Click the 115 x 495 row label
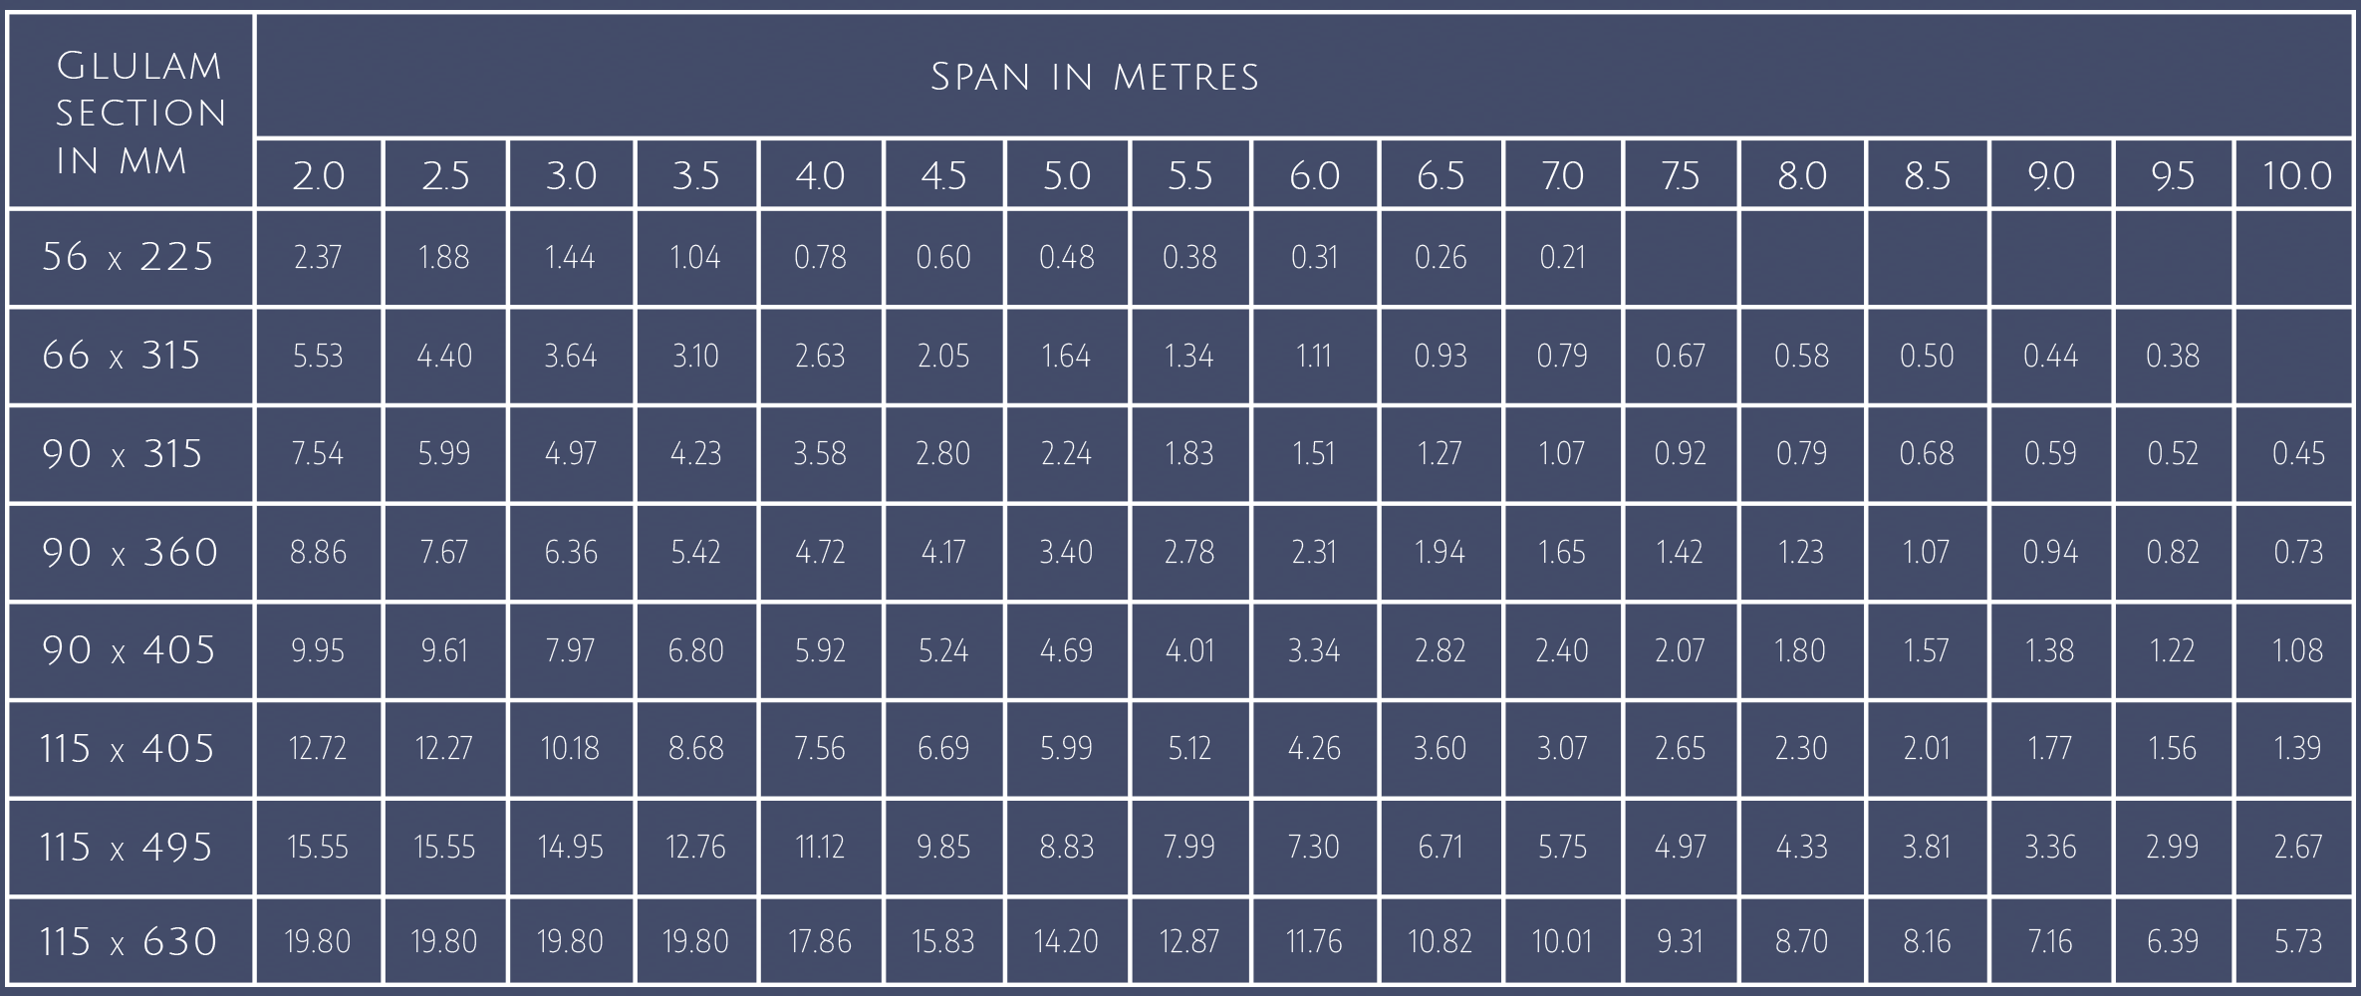The width and height of the screenshot is (2361, 996). tap(127, 848)
